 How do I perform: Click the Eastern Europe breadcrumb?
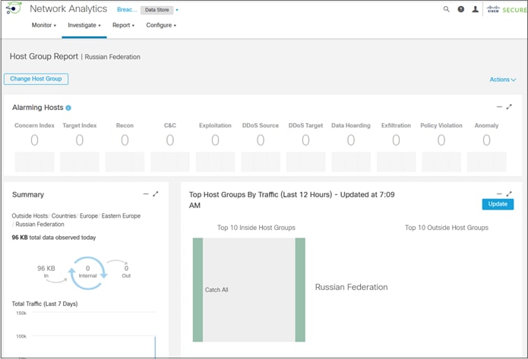coord(121,216)
